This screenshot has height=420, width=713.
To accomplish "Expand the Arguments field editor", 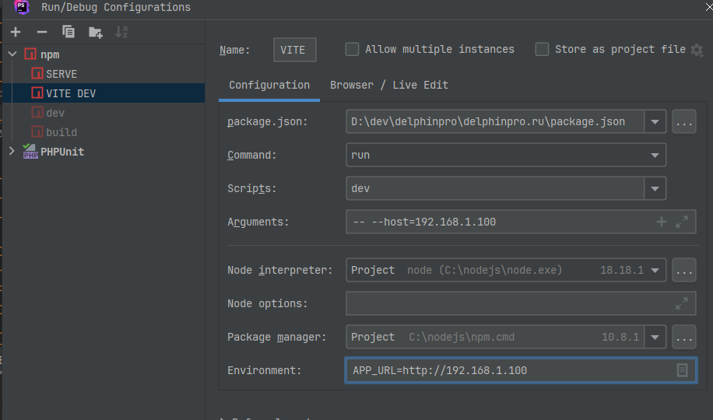I will (682, 222).
